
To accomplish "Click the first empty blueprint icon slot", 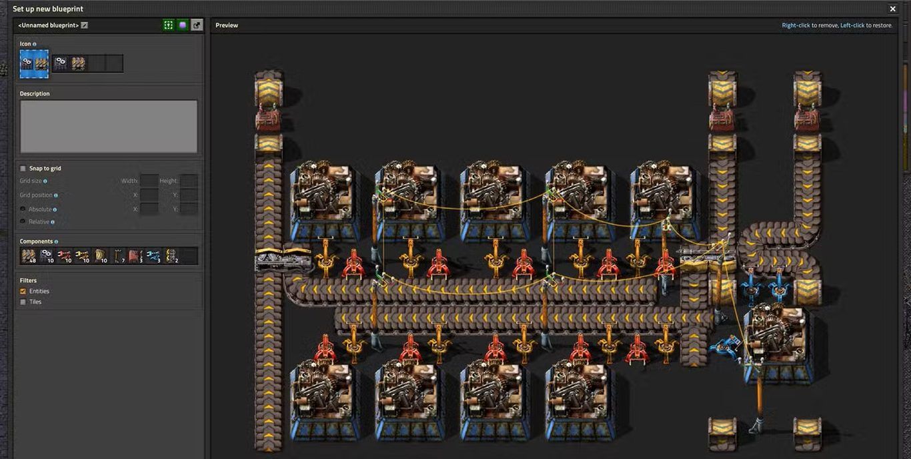I will tap(97, 64).
